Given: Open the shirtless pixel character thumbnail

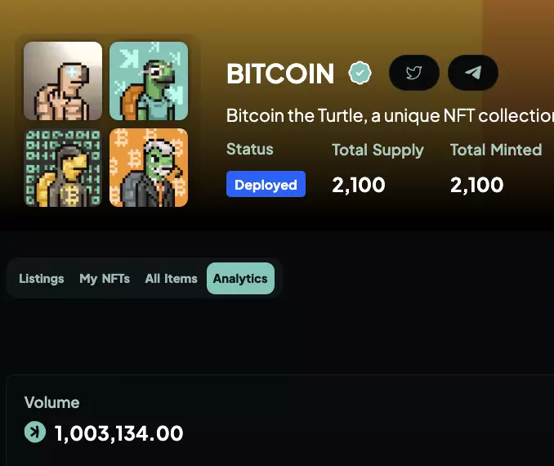Looking at the screenshot, I should pos(63,81).
